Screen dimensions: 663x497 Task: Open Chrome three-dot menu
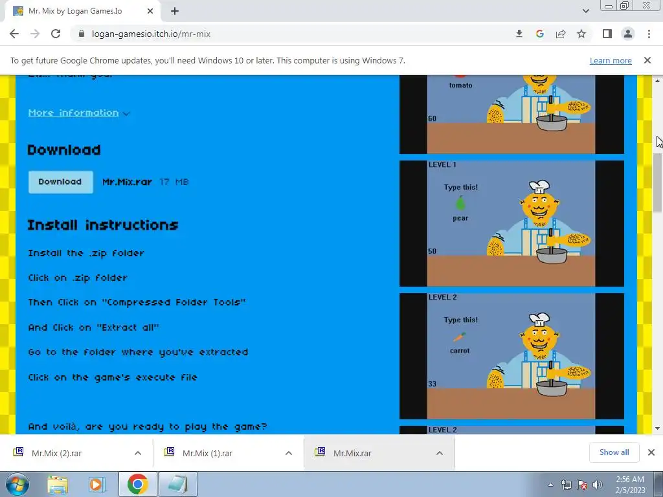tap(649, 34)
